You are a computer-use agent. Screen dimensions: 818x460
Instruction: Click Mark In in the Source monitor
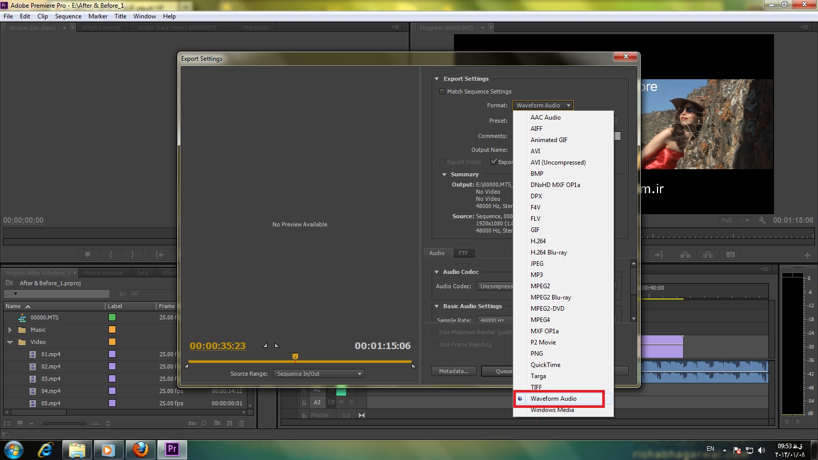110,255
